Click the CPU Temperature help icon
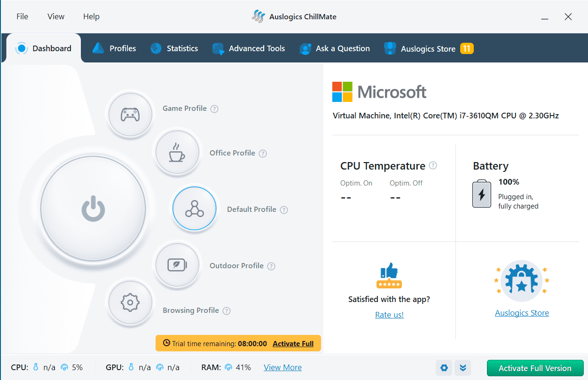The image size is (588, 380). [x=433, y=165]
